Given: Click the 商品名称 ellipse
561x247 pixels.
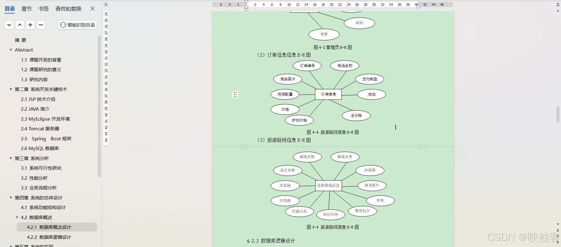Looking at the screenshot, I should [345, 66].
